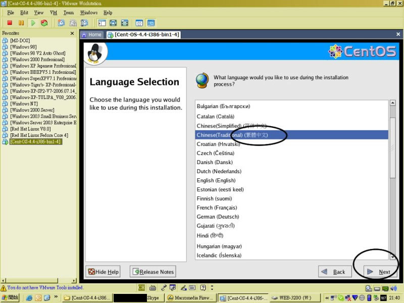The width and height of the screenshot is (404, 303).
Task: Expand hidden system tray icons
Action: pos(327,298)
